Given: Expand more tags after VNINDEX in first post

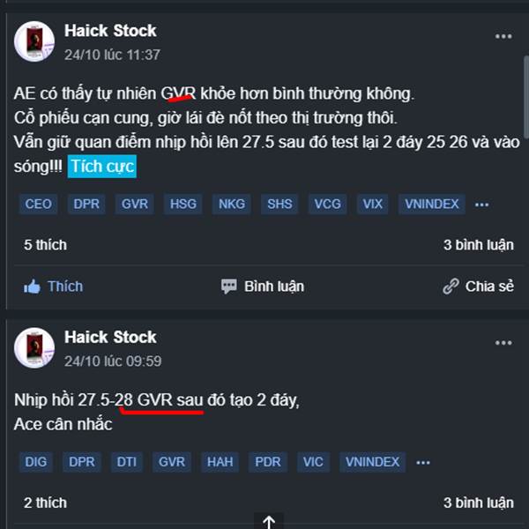Looking at the screenshot, I should (481, 205).
